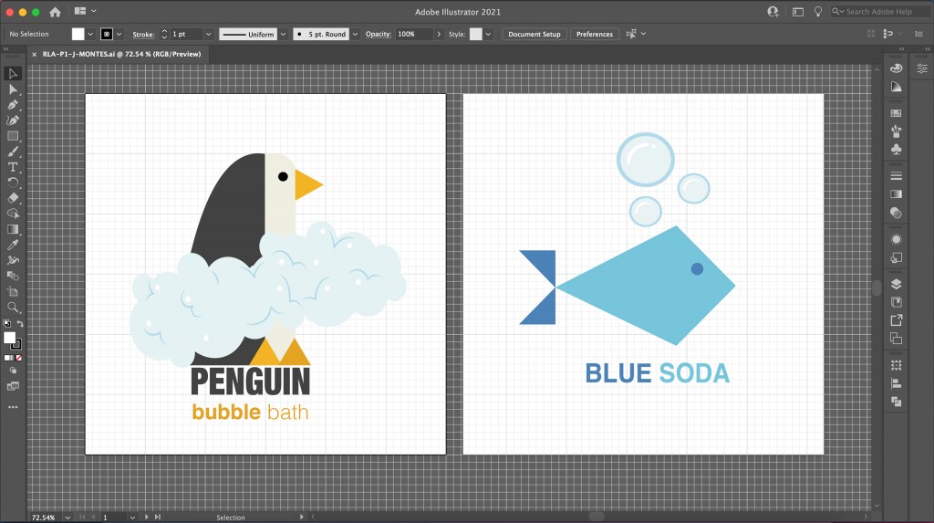Select the Pen tool

[13, 105]
